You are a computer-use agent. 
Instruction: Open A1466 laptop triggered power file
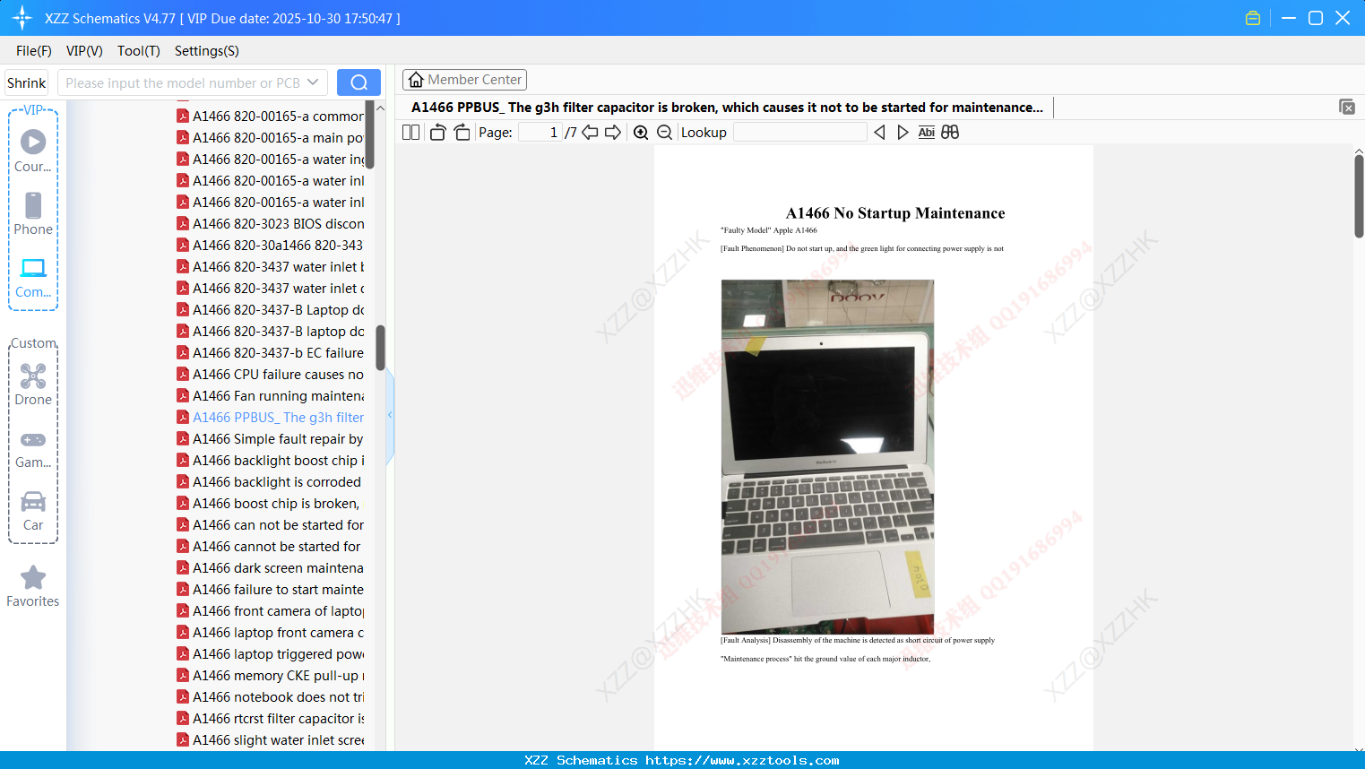[x=271, y=654]
